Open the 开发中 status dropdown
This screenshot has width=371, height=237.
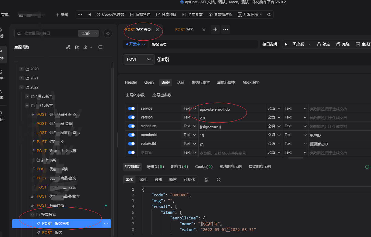[x=136, y=44]
